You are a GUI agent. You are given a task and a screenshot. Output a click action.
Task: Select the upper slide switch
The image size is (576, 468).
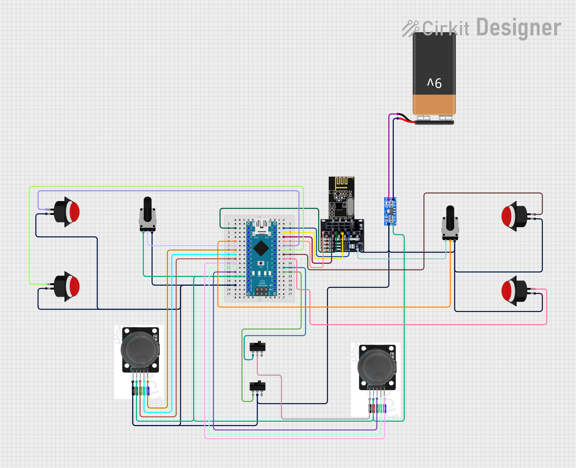coord(257,348)
